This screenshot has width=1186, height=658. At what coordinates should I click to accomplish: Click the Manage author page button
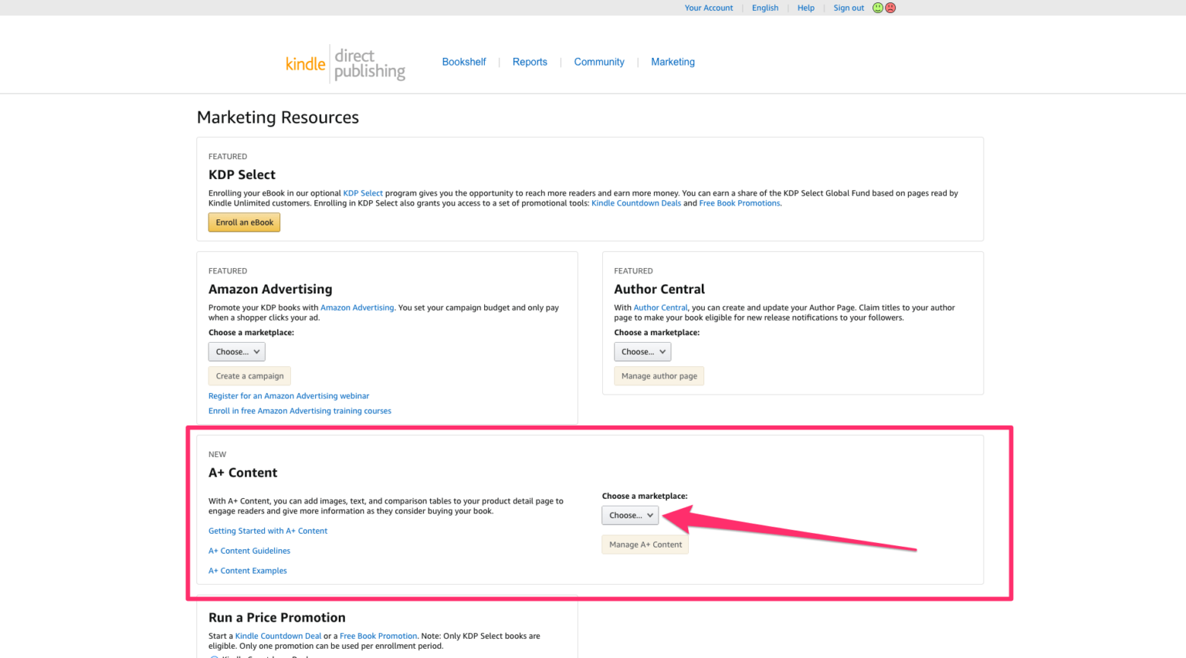[x=659, y=375]
